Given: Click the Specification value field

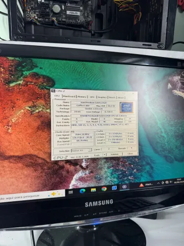Looking at the screenshot, I should coord(104,116).
